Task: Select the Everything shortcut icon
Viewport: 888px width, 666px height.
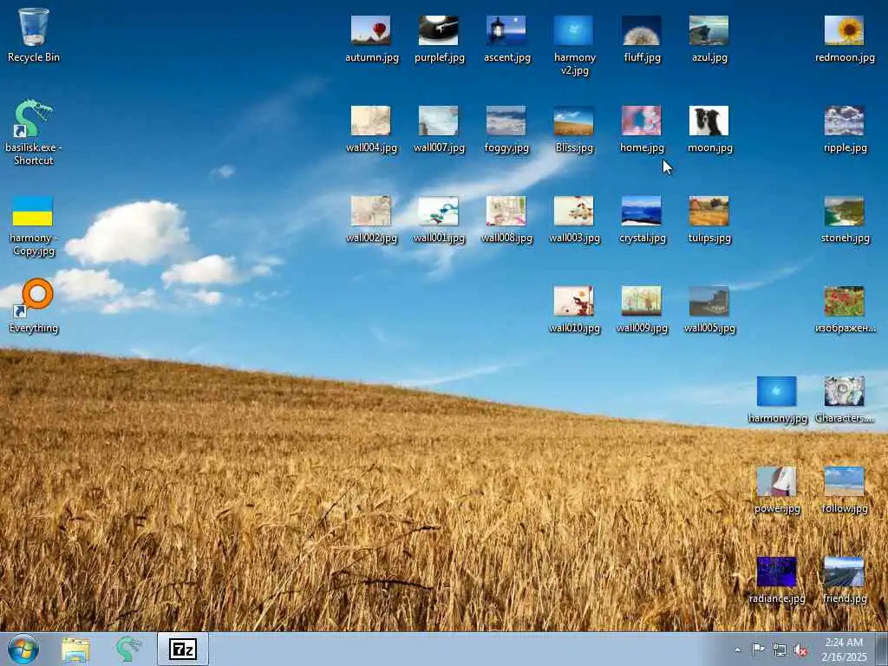Action: click(x=34, y=306)
